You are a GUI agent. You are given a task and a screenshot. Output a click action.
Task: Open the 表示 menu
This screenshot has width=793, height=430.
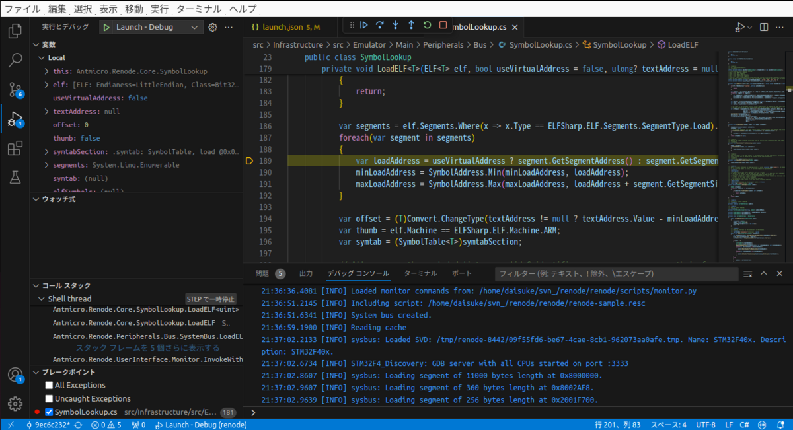(108, 9)
